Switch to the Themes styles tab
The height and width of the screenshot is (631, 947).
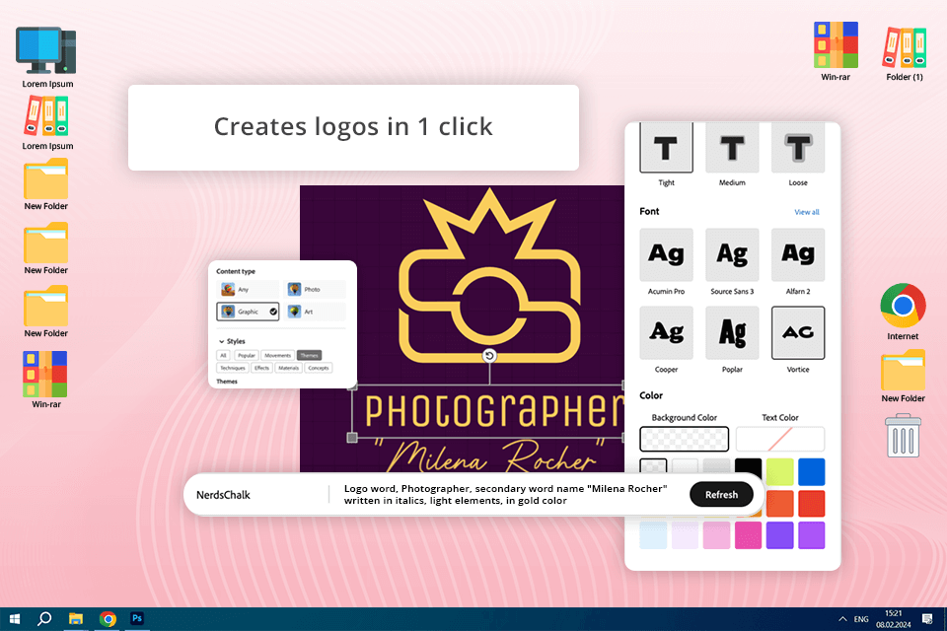(x=309, y=356)
